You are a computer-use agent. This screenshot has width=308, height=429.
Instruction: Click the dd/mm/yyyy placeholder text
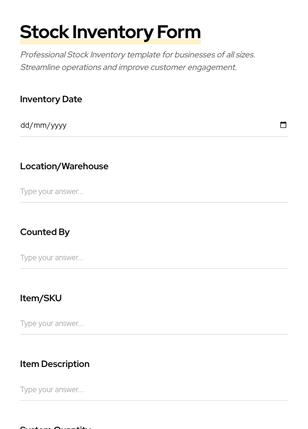coord(43,125)
